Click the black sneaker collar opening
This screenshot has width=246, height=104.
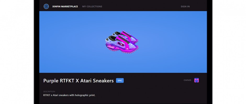tap(111, 38)
